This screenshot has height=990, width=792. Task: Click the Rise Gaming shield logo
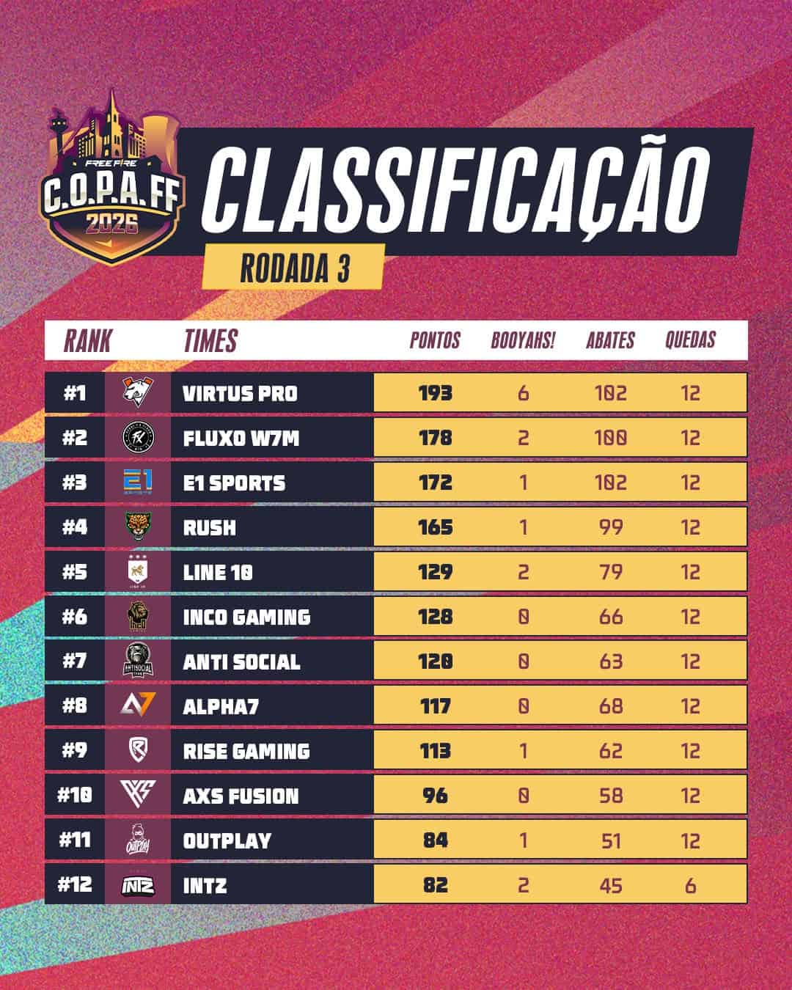tap(137, 751)
